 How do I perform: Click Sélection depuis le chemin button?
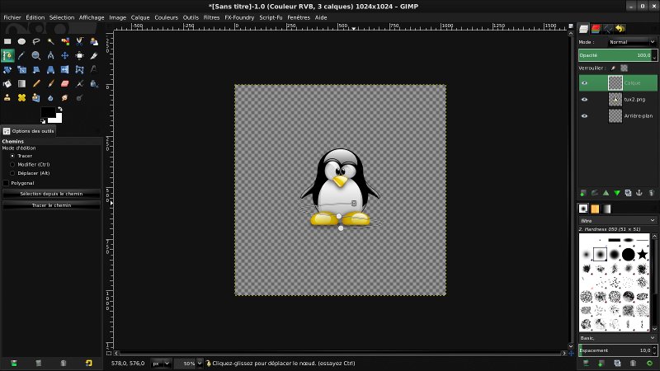pos(51,194)
